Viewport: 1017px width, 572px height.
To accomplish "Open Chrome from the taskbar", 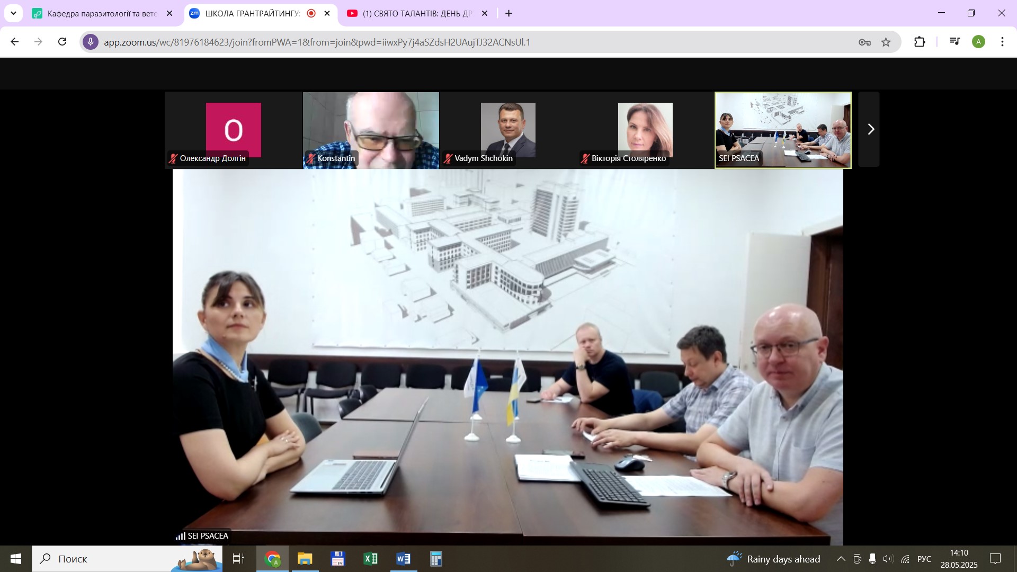I will (272, 559).
